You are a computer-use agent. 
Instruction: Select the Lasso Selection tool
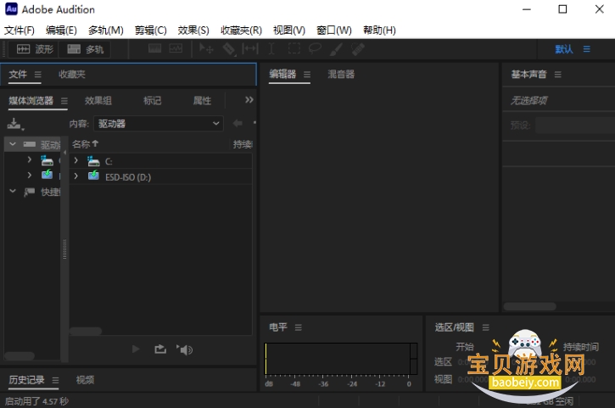click(315, 48)
